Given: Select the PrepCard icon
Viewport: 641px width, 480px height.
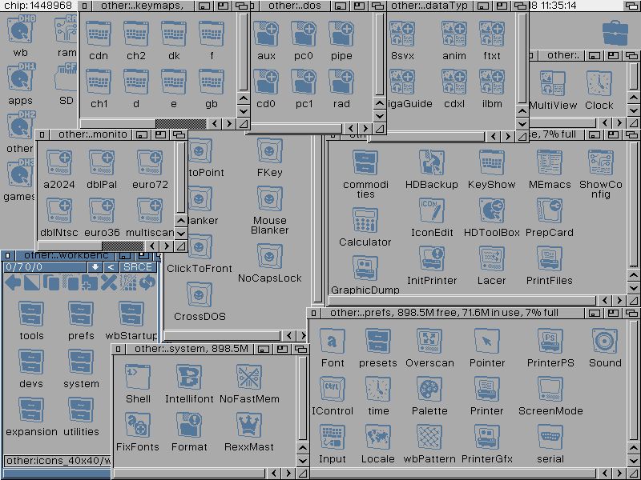Looking at the screenshot, I should pos(550,211).
